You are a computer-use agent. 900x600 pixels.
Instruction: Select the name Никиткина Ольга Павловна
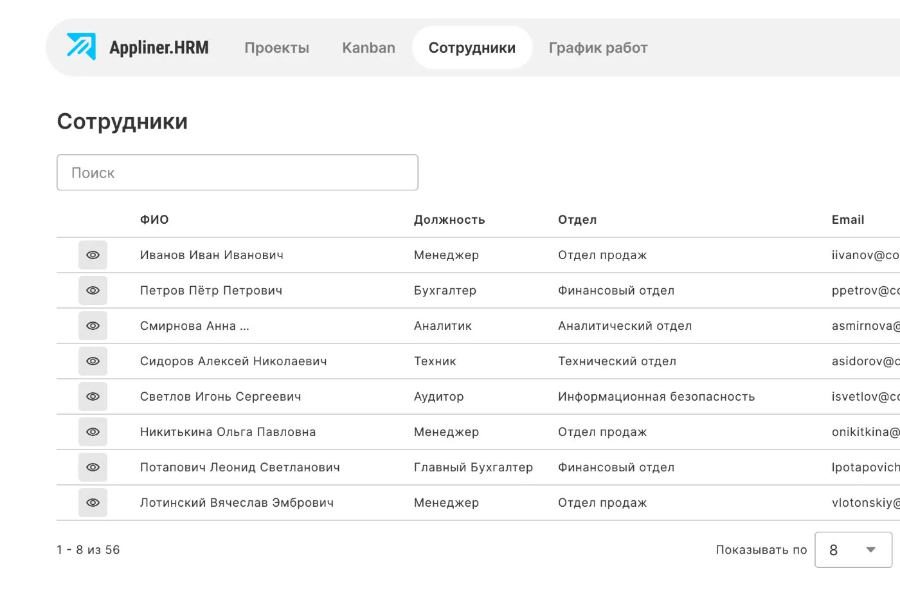click(x=228, y=432)
